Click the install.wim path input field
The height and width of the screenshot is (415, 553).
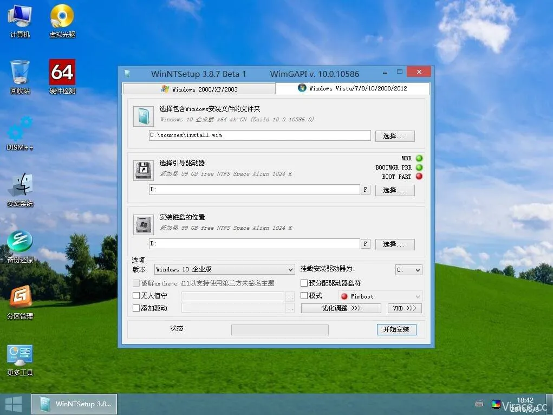pyautogui.click(x=259, y=135)
